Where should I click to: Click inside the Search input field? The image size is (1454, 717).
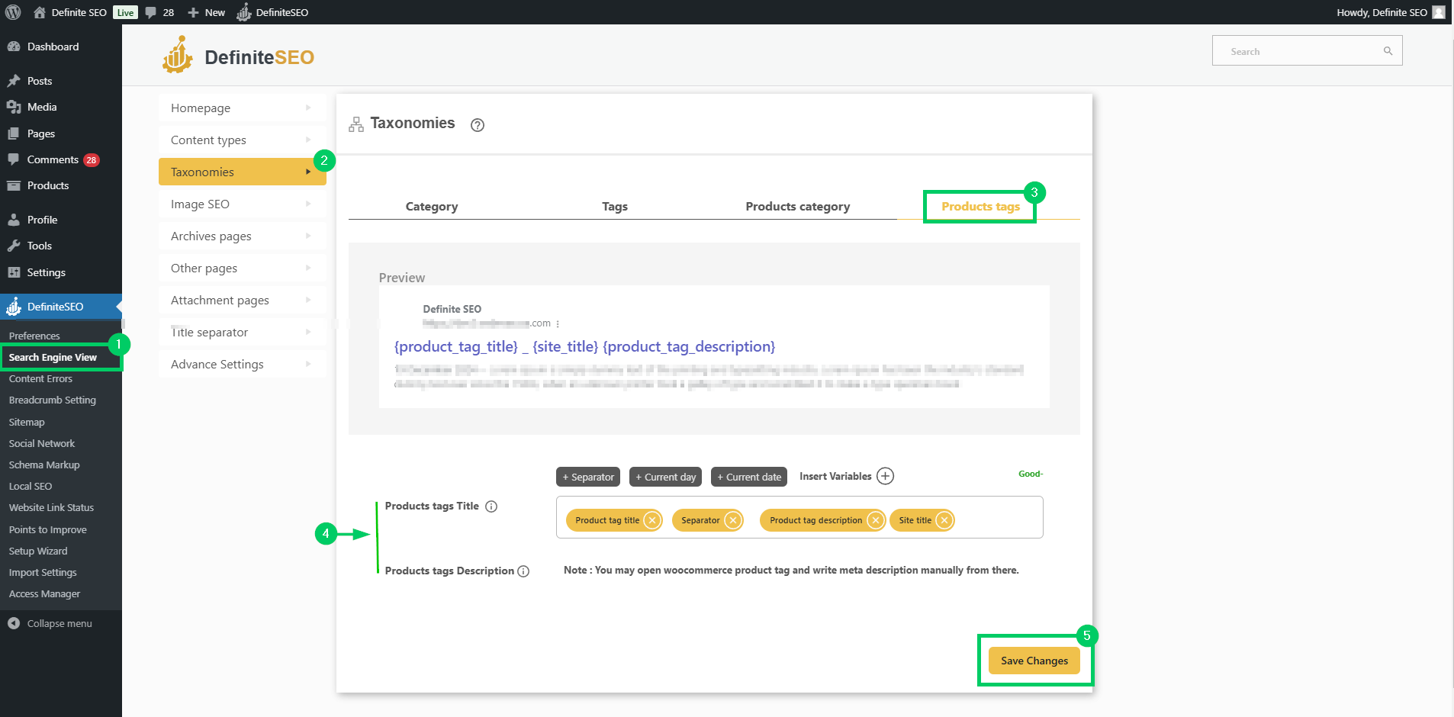tap(1307, 51)
